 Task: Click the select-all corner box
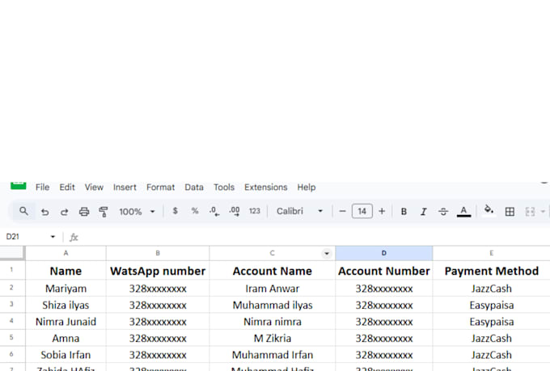[x=12, y=253]
